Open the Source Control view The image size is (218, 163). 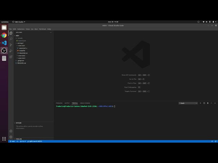(x=11, y=45)
